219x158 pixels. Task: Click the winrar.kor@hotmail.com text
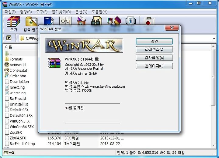tap(108, 87)
